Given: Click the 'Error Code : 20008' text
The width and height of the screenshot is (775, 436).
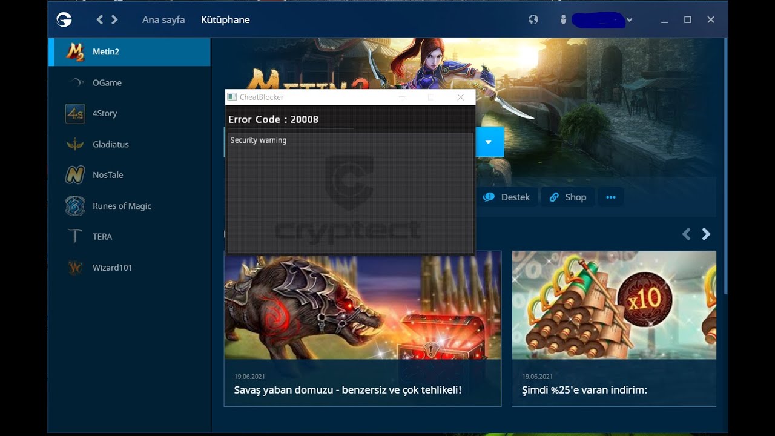Looking at the screenshot, I should 273,119.
